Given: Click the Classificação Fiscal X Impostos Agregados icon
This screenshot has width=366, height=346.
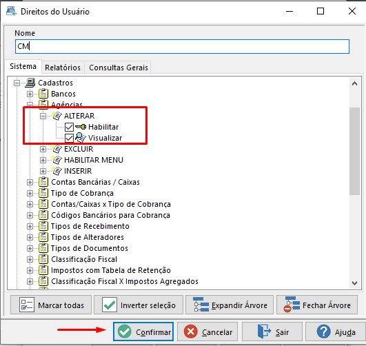Looking at the screenshot, I should (43, 281).
